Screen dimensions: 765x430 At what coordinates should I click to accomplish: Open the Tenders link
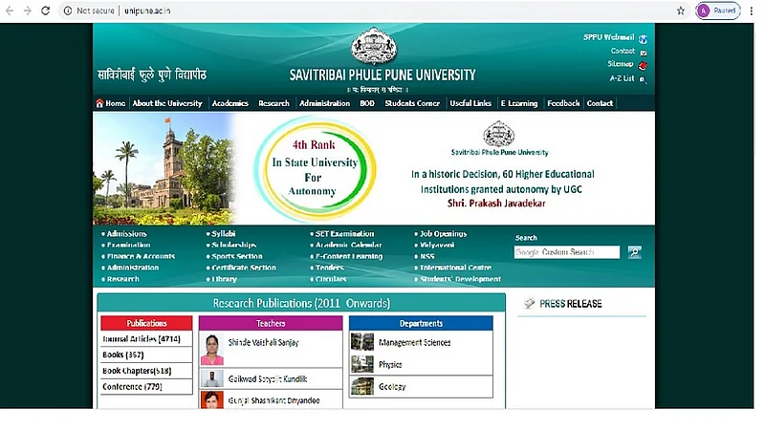pyautogui.click(x=329, y=268)
